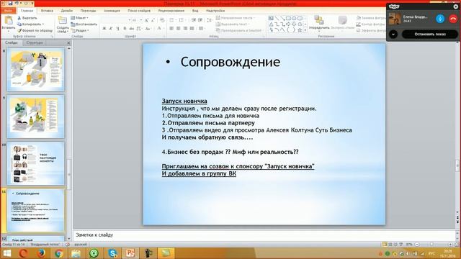Select the Format Painter (Формат по образцу) tool
461x259 pixels.
[x=35, y=30]
